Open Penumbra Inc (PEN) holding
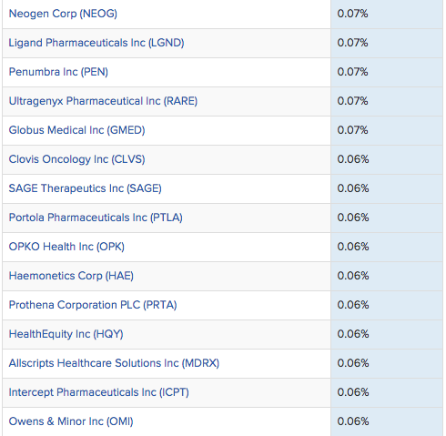This screenshot has height=436, width=446. [58, 72]
